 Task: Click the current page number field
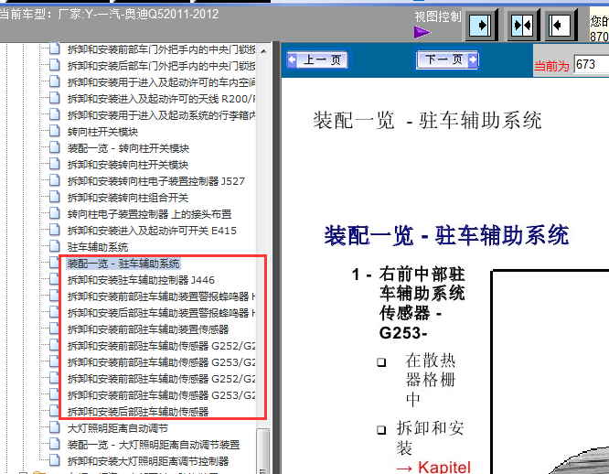(590, 65)
